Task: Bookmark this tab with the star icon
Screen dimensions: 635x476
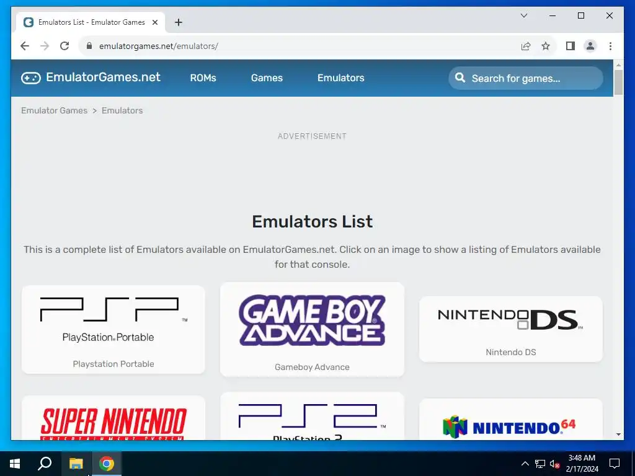Action: pyautogui.click(x=546, y=46)
